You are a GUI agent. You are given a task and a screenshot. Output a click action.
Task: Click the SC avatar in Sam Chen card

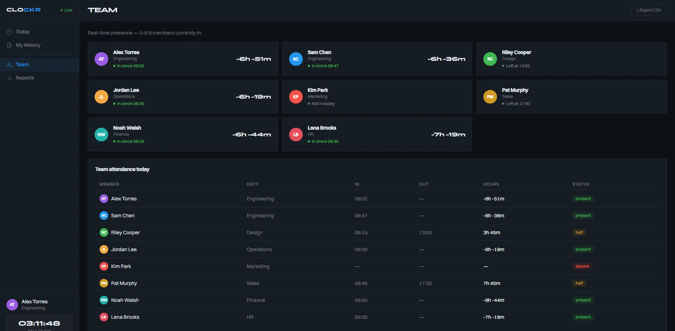pos(296,59)
